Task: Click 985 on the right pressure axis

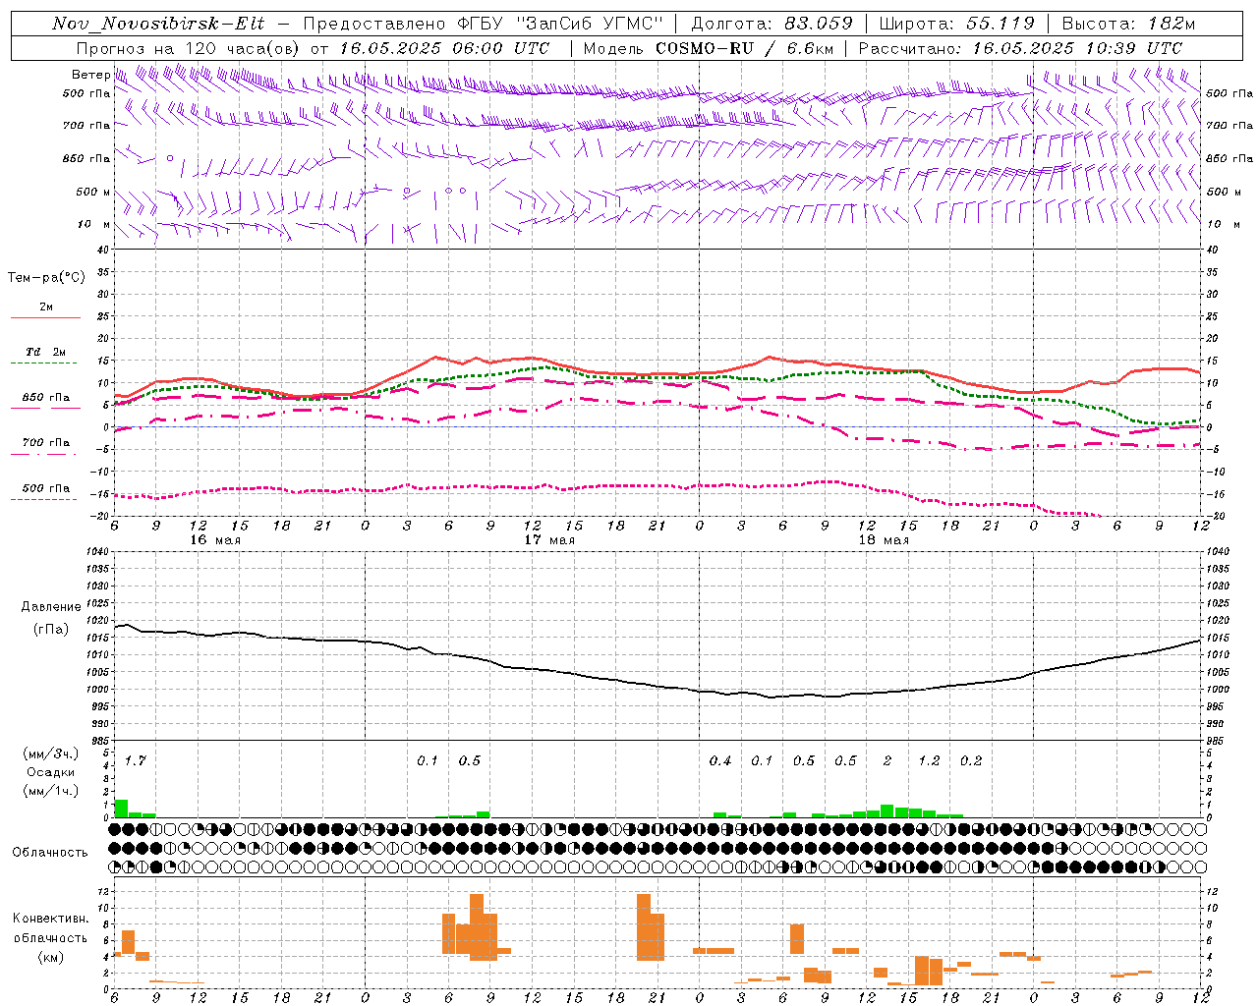Action: point(1217,741)
